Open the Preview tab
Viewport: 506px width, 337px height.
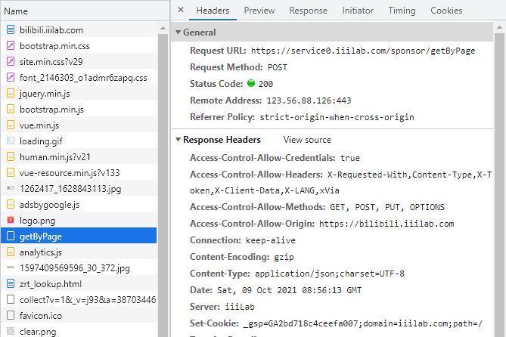[x=259, y=11]
